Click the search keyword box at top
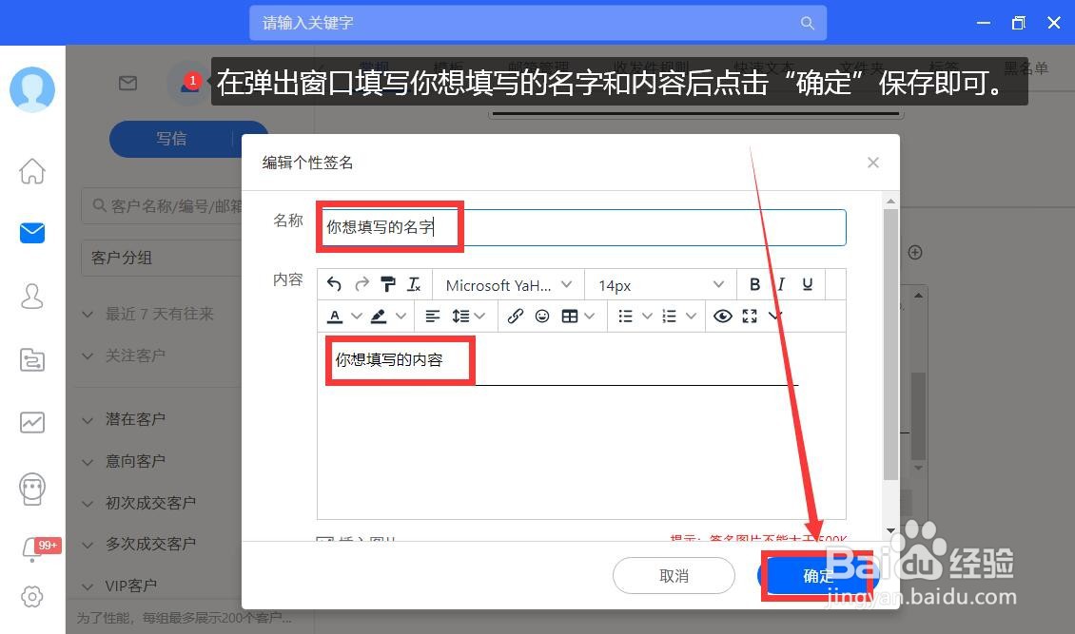This screenshot has width=1075, height=634. pyautogui.click(x=537, y=23)
